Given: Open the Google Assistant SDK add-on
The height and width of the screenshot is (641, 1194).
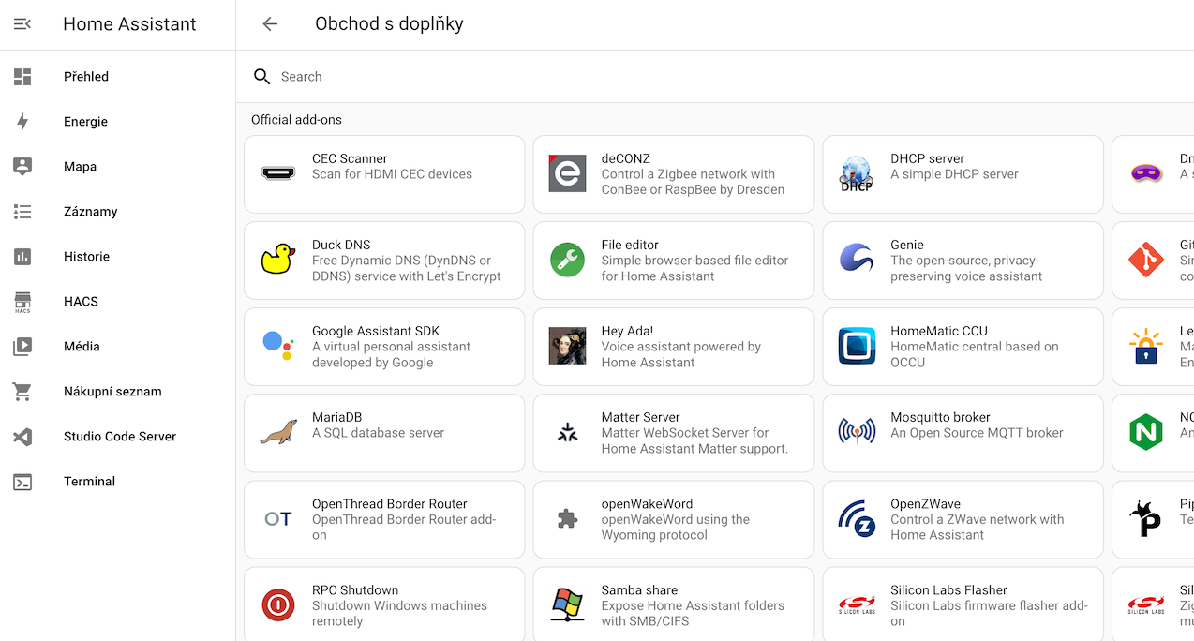Looking at the screenshot, I should tap(383, 347).
